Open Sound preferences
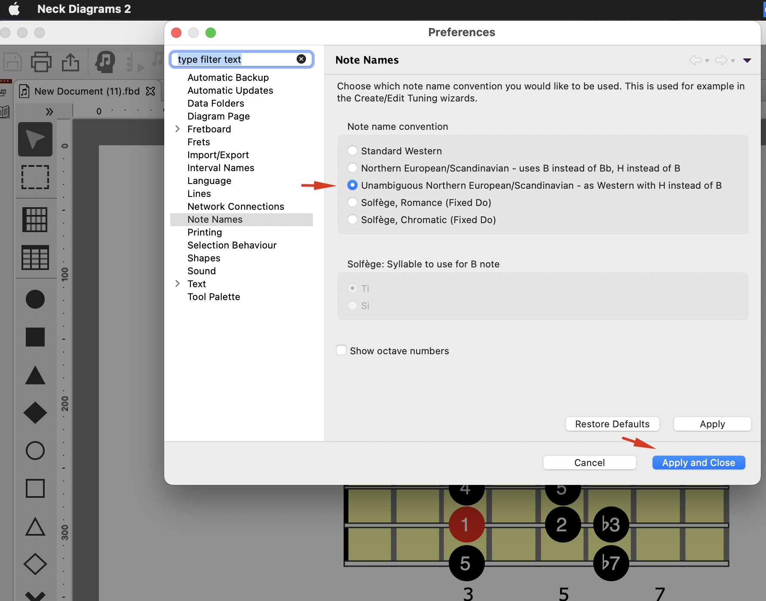The height and width of the screenshot is (601, 766). 202,271
